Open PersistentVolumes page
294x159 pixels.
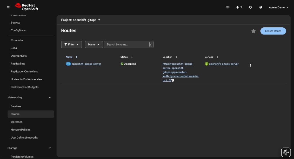22,157
